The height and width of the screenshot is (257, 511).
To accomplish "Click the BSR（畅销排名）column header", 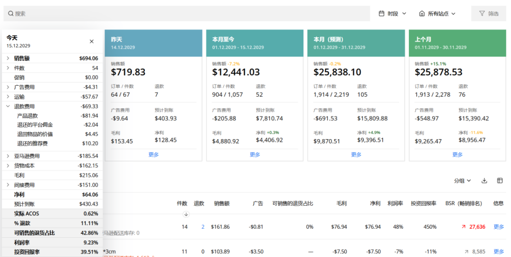I will point(466,203).
